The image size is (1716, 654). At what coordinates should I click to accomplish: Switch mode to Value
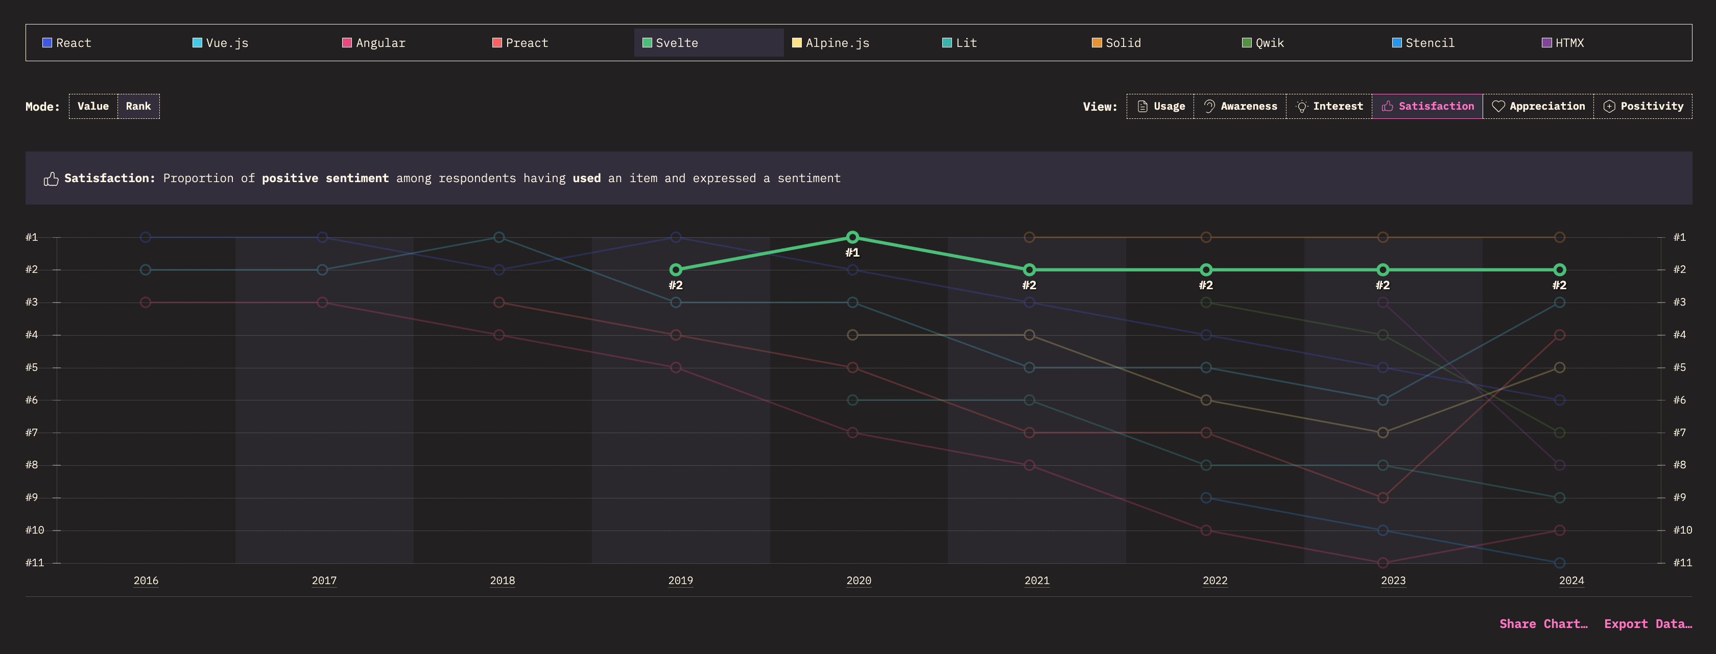[93, 107]
